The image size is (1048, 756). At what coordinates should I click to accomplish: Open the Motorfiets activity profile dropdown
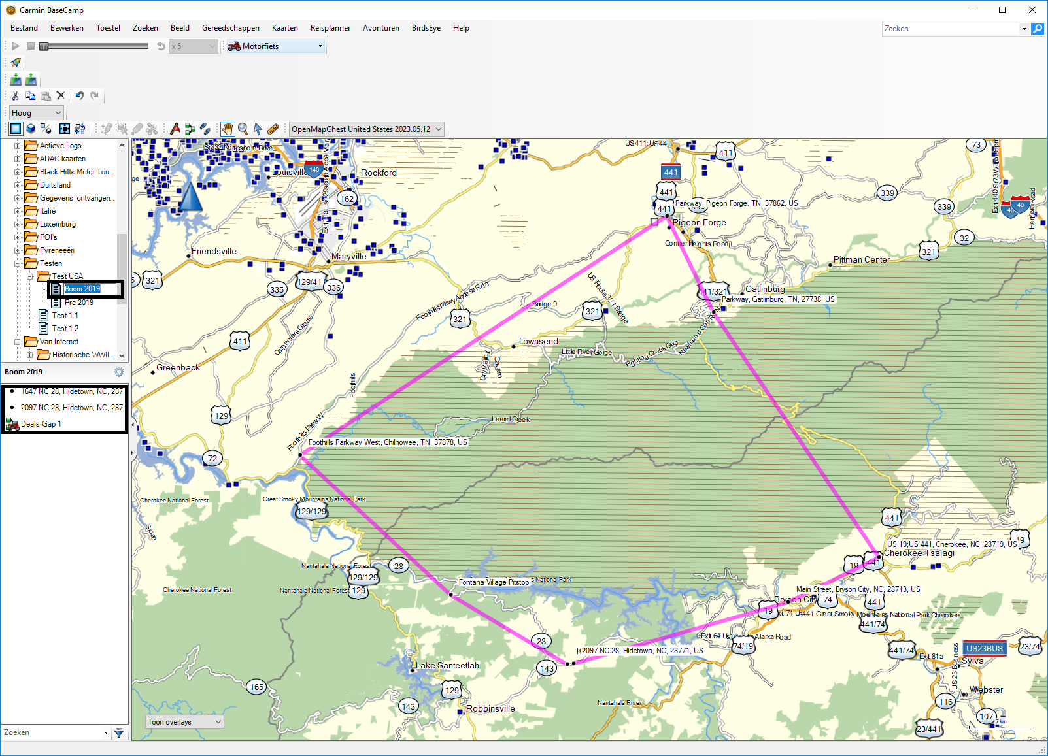coord(320,46)
